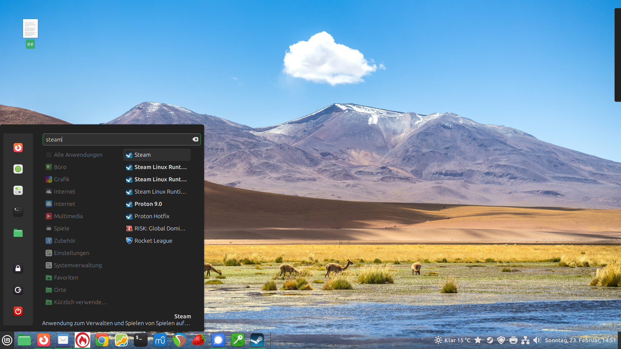Launch Terminal from the menu favorites sidebar
The width and height of the screenshot is (621, 349).
coord(18,212)
